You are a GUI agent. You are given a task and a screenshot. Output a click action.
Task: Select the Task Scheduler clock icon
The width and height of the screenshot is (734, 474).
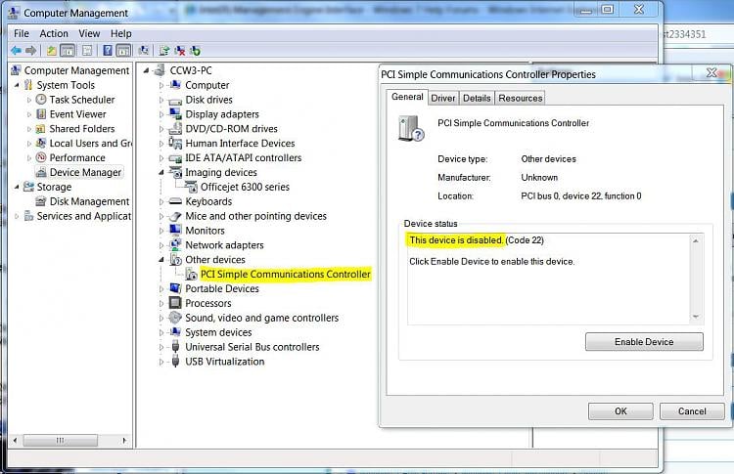click(x=41, y=99)
